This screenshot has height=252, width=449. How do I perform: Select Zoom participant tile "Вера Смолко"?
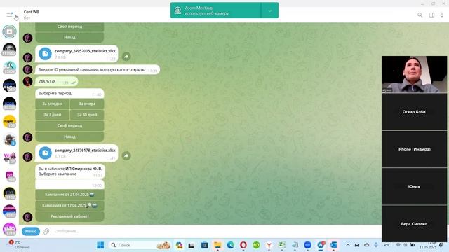(414, 224)
